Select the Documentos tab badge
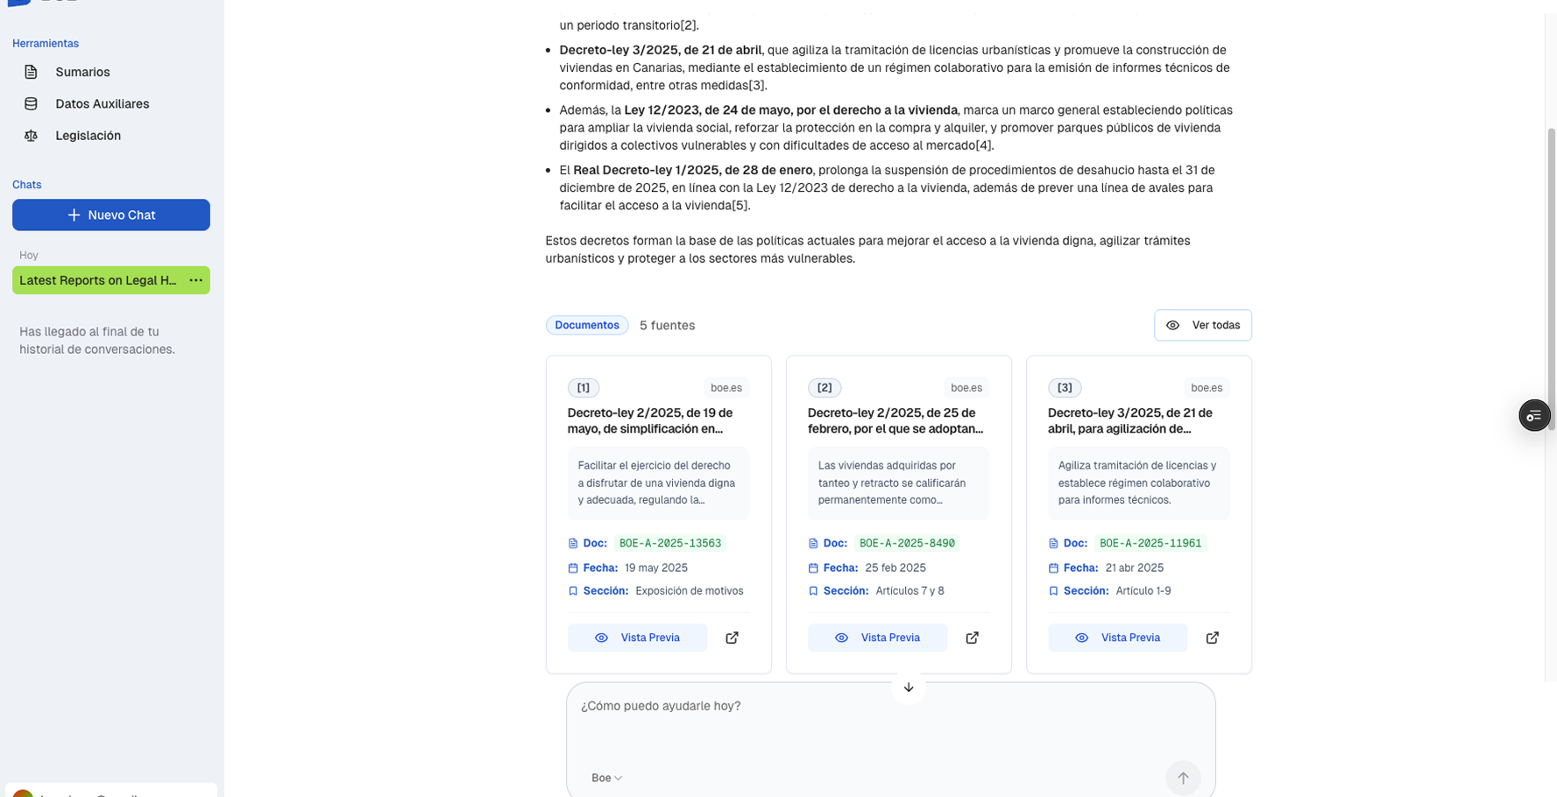1557x797 pixels. pos(587,325)
